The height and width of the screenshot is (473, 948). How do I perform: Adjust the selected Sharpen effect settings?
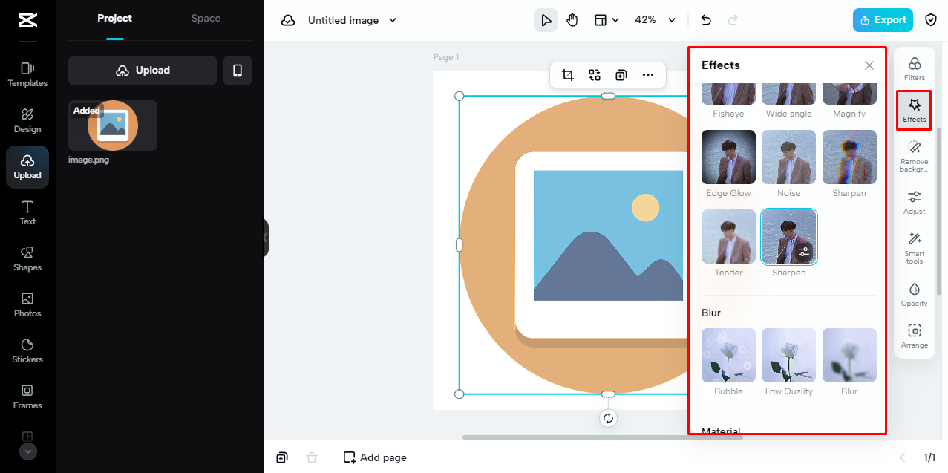[804, 252]
